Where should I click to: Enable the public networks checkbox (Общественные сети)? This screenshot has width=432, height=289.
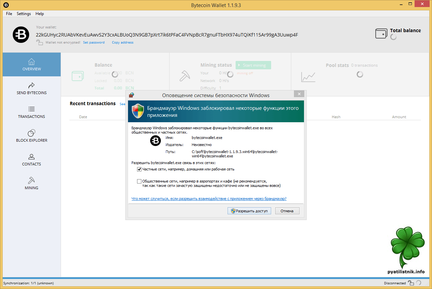[x=139, y=181]
